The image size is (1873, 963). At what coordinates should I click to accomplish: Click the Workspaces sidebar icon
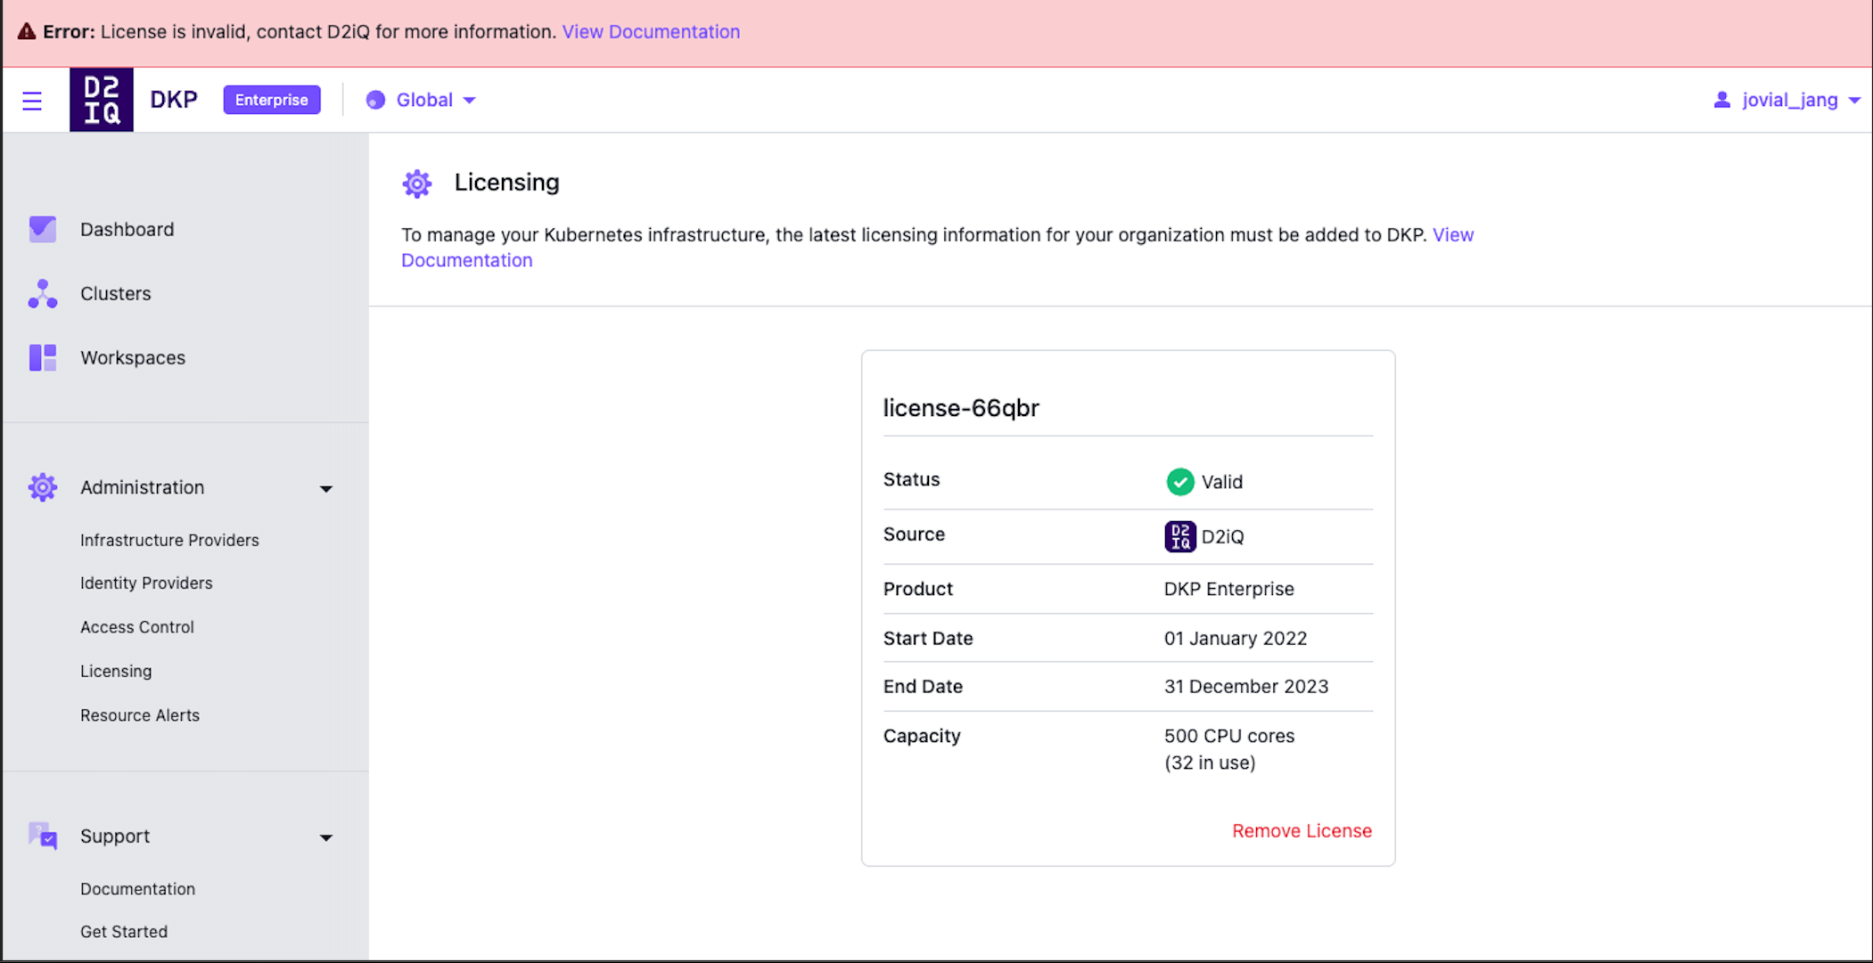tap(42, 357)
